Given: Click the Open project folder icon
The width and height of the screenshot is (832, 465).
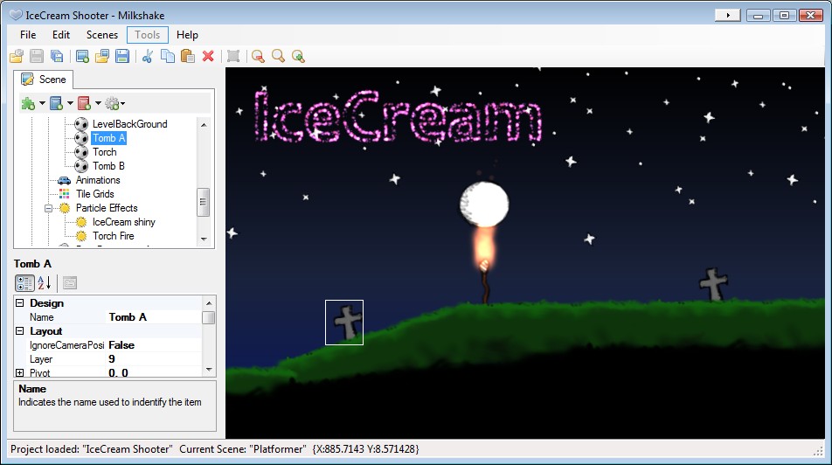Looking at the screenshot, I should click(x=17, y=56).
